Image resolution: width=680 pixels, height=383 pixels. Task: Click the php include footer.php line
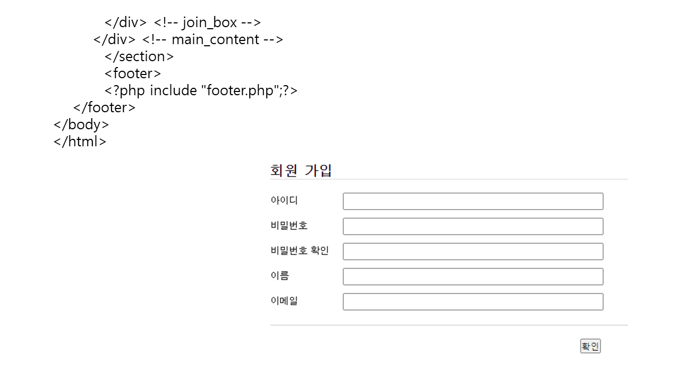pos(201,90)
